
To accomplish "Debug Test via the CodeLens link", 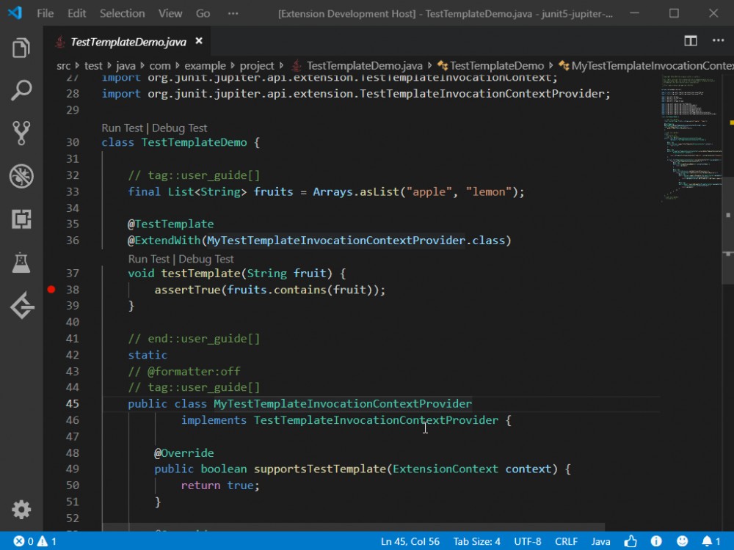I will [179, 128].
